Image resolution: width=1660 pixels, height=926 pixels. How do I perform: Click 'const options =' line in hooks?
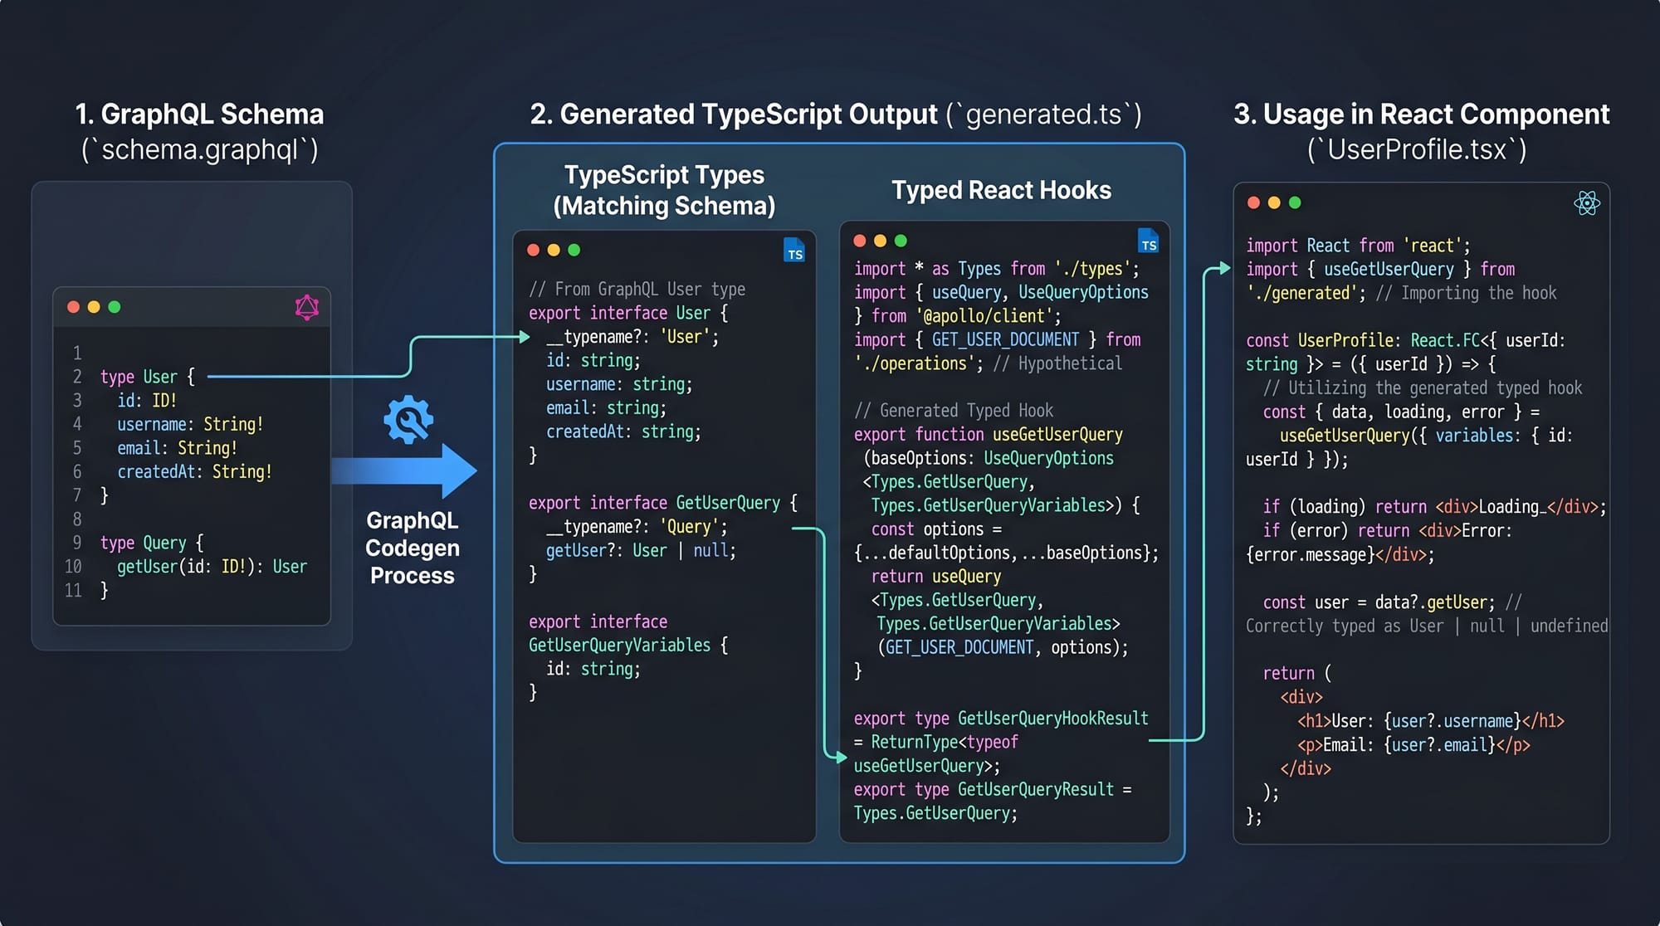[936, 529]
